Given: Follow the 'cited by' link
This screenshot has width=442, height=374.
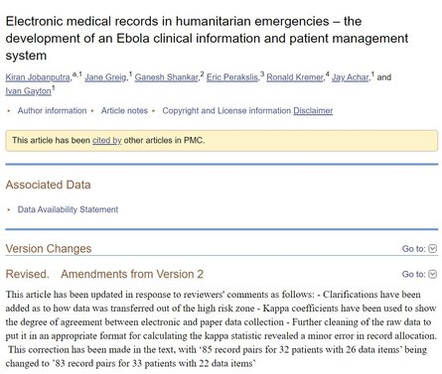Looking at the screenshot, I should pos(107,140).
